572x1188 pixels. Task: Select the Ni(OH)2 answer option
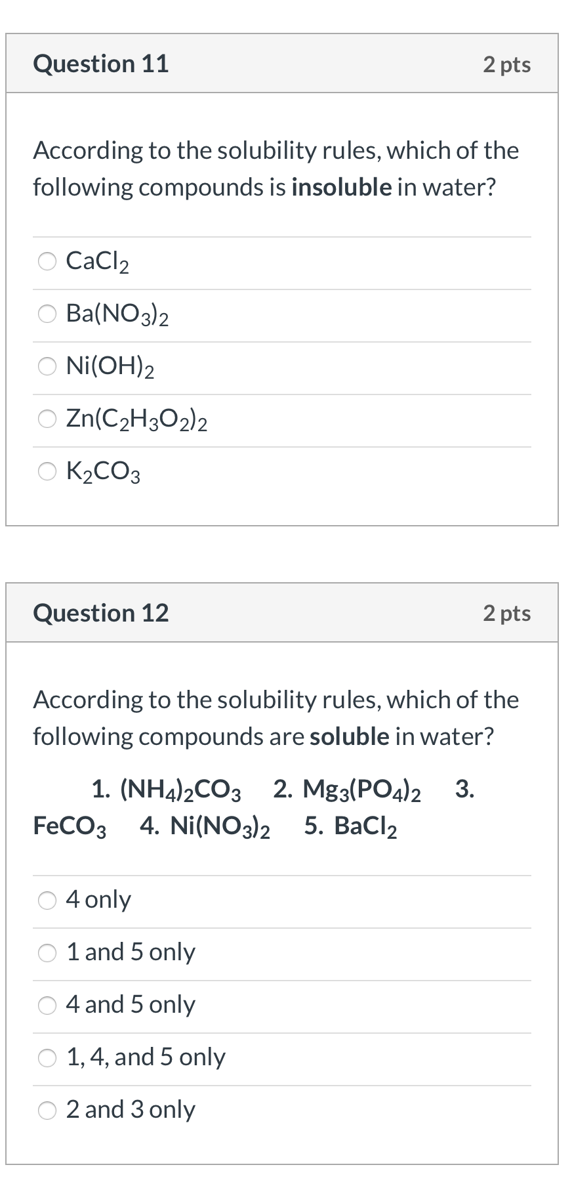click(47, 366)
